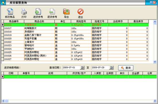Click the product grid scroll up arrow

pos(155,22)
